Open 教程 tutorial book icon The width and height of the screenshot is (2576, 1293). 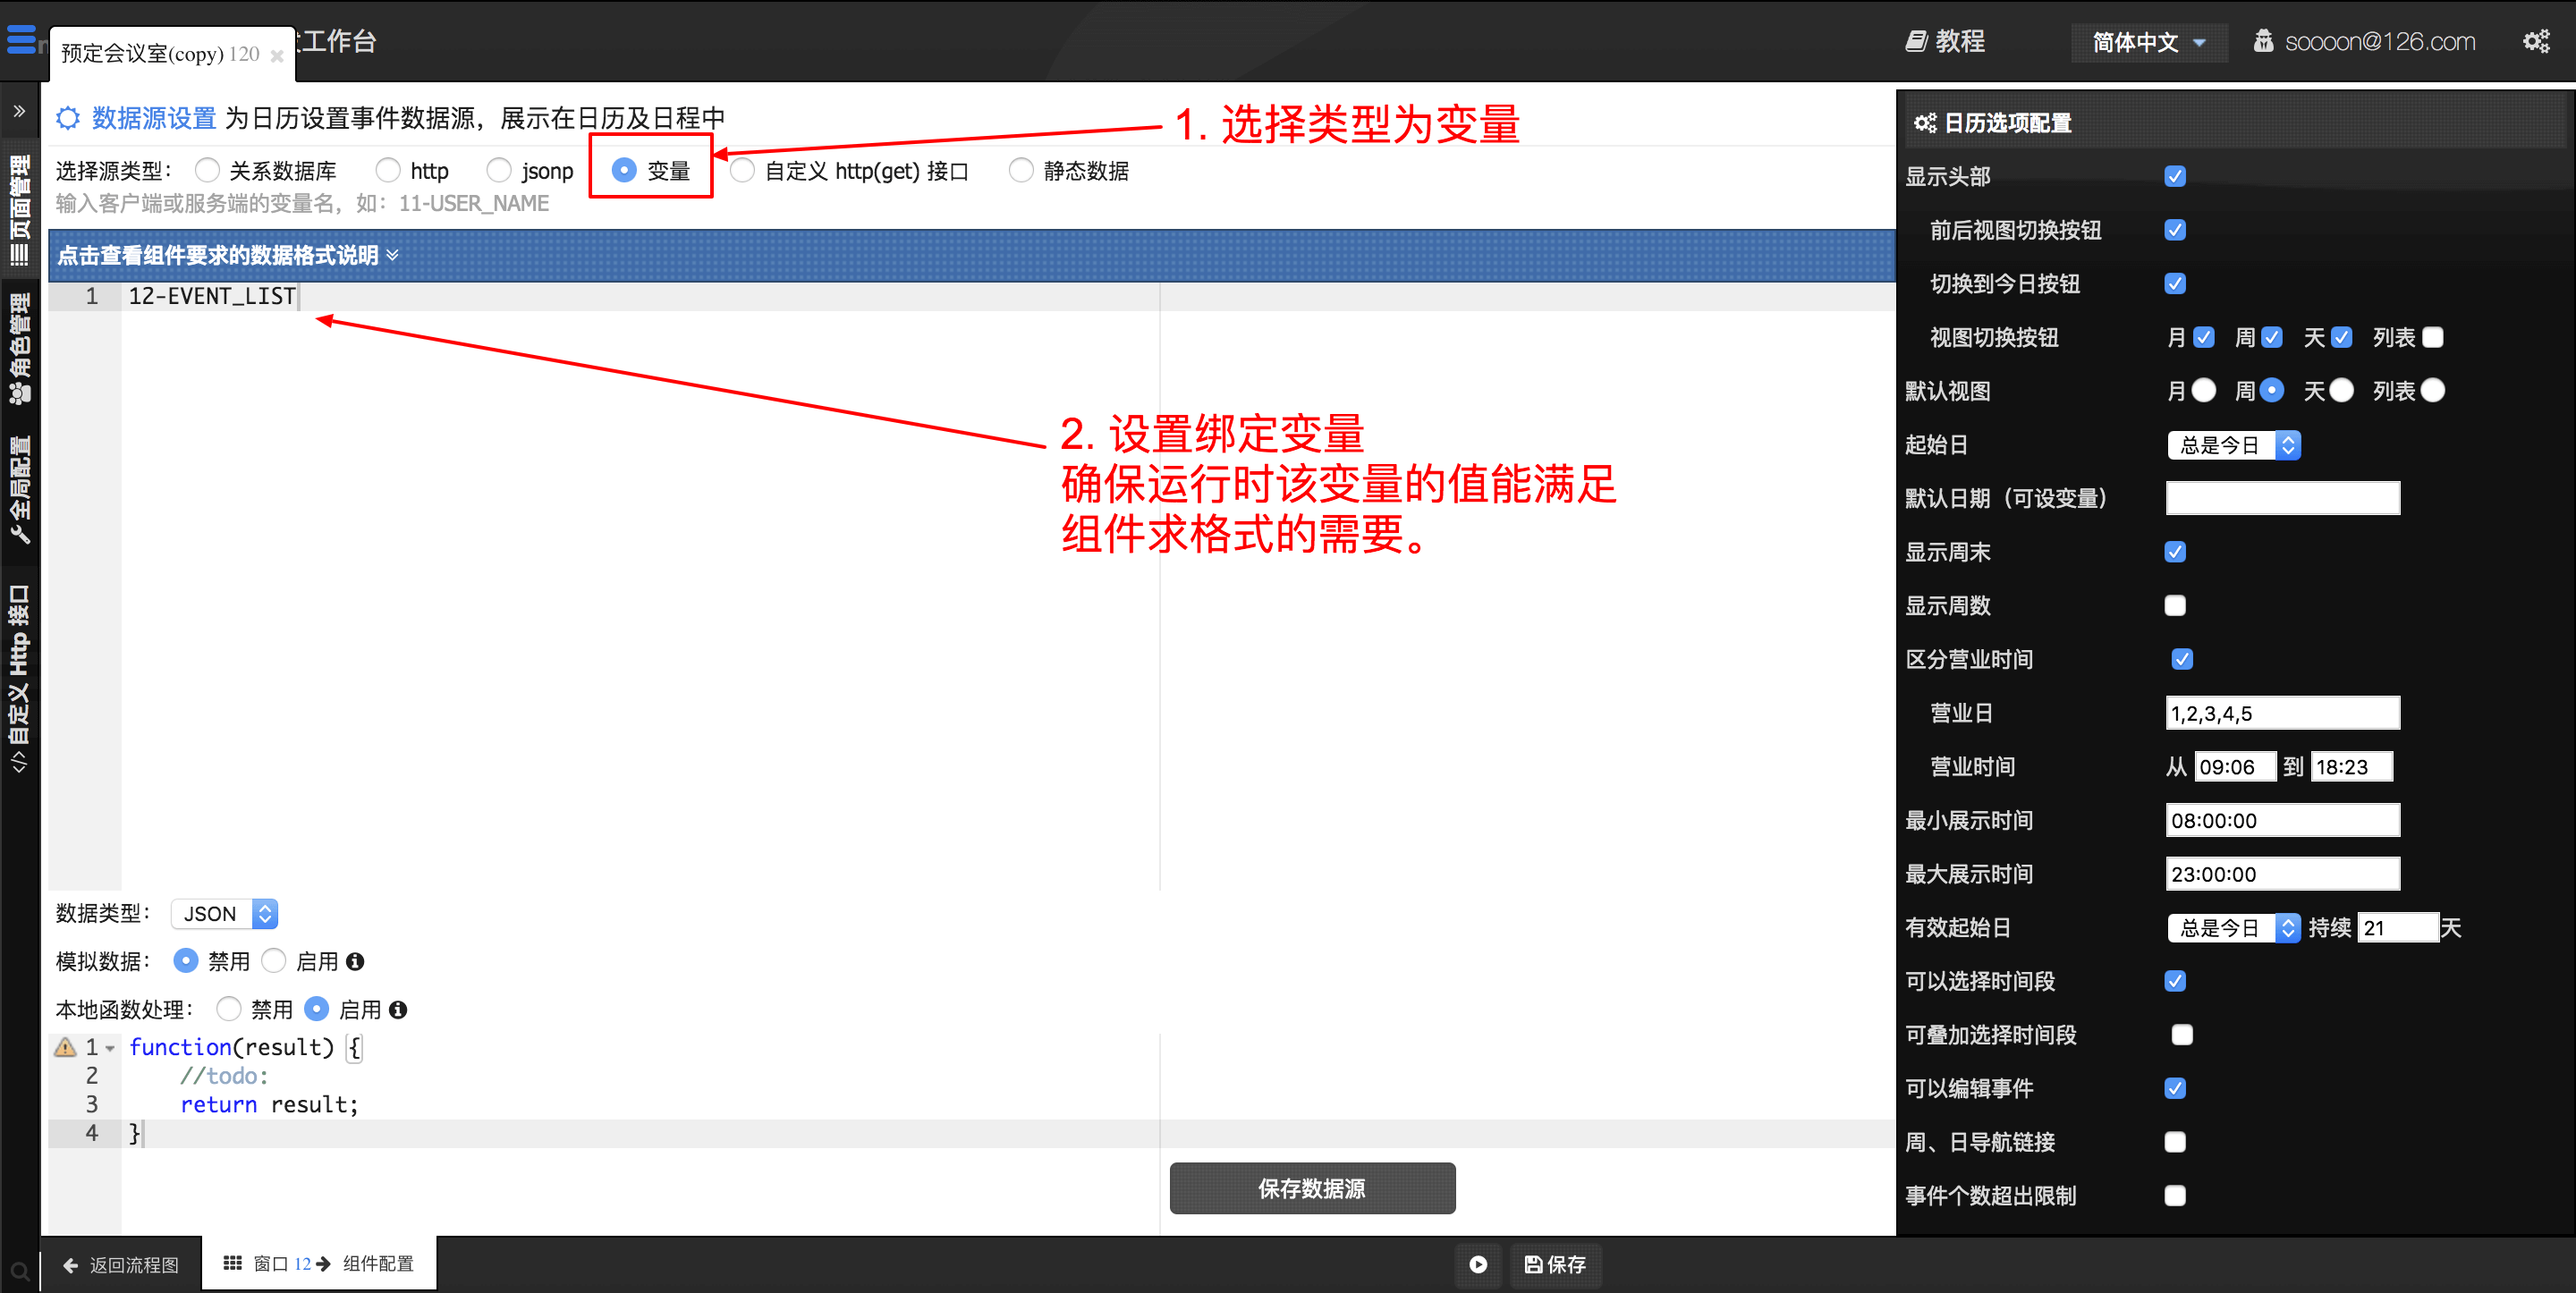pos(1914,41)
